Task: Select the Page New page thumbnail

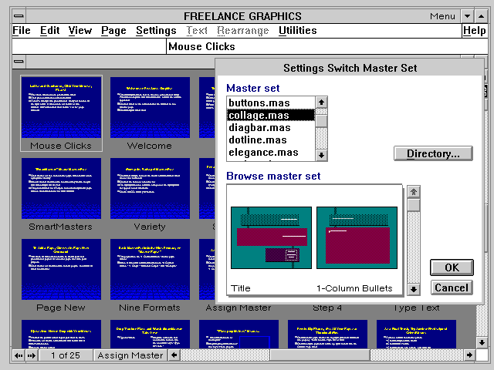Action: pyautogui.click(x=61, y=269)
